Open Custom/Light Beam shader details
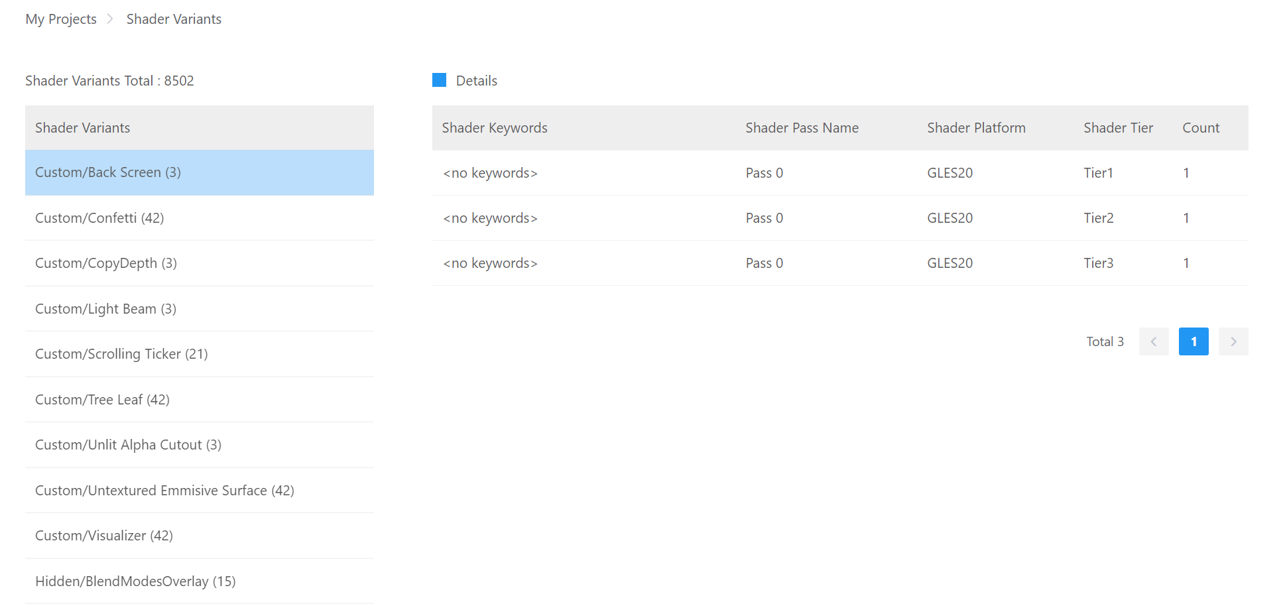The width and height of the screenshot is (1285, 606). coord(105,309)
